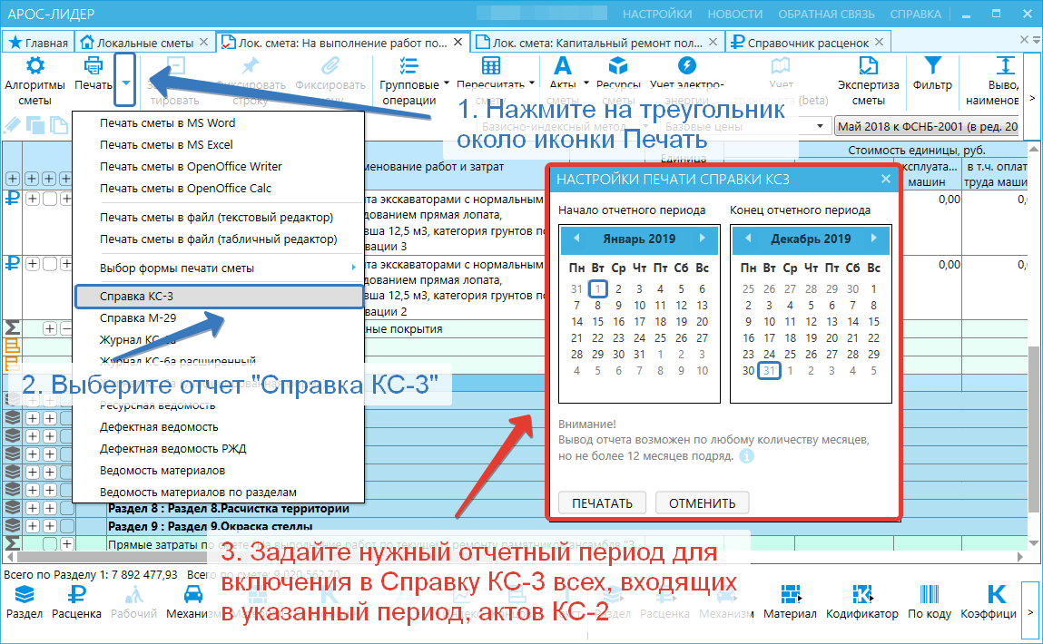Screen dimensions: 1043x644
Task: Click the Печать printer icon
Action: tap(93, 66)
